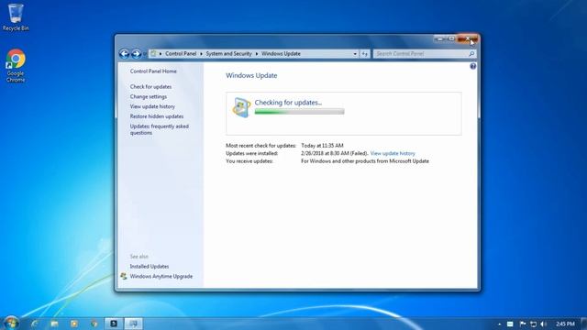Go back with the Back arrow button
Screen dimensions: 587x330
point(125,54)
